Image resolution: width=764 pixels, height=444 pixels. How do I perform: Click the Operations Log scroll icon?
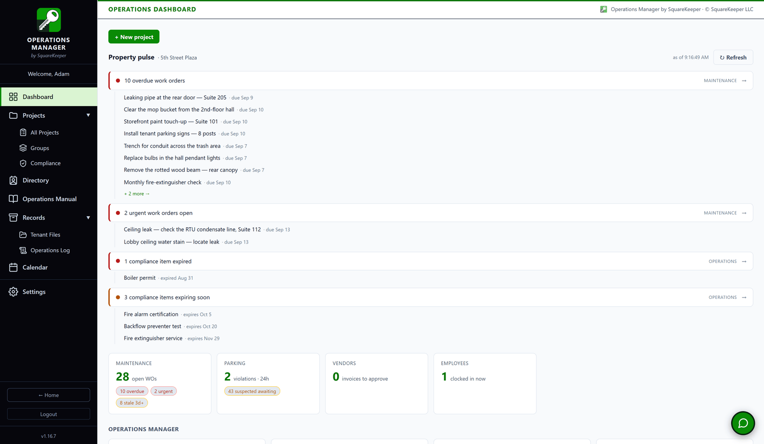(23, 250)
